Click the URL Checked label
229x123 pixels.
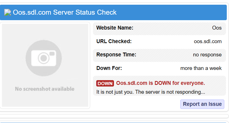pyautogui.click(x=114, y=41)
